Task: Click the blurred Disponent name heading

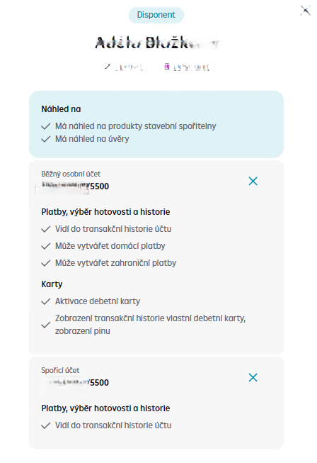Action: pos(157,43)
